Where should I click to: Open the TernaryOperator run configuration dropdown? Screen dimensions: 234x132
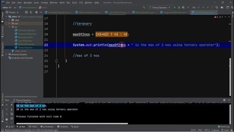[x=159, y=7]
